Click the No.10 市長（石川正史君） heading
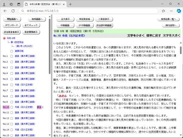The image size is (183, 138). pos(69,36)
